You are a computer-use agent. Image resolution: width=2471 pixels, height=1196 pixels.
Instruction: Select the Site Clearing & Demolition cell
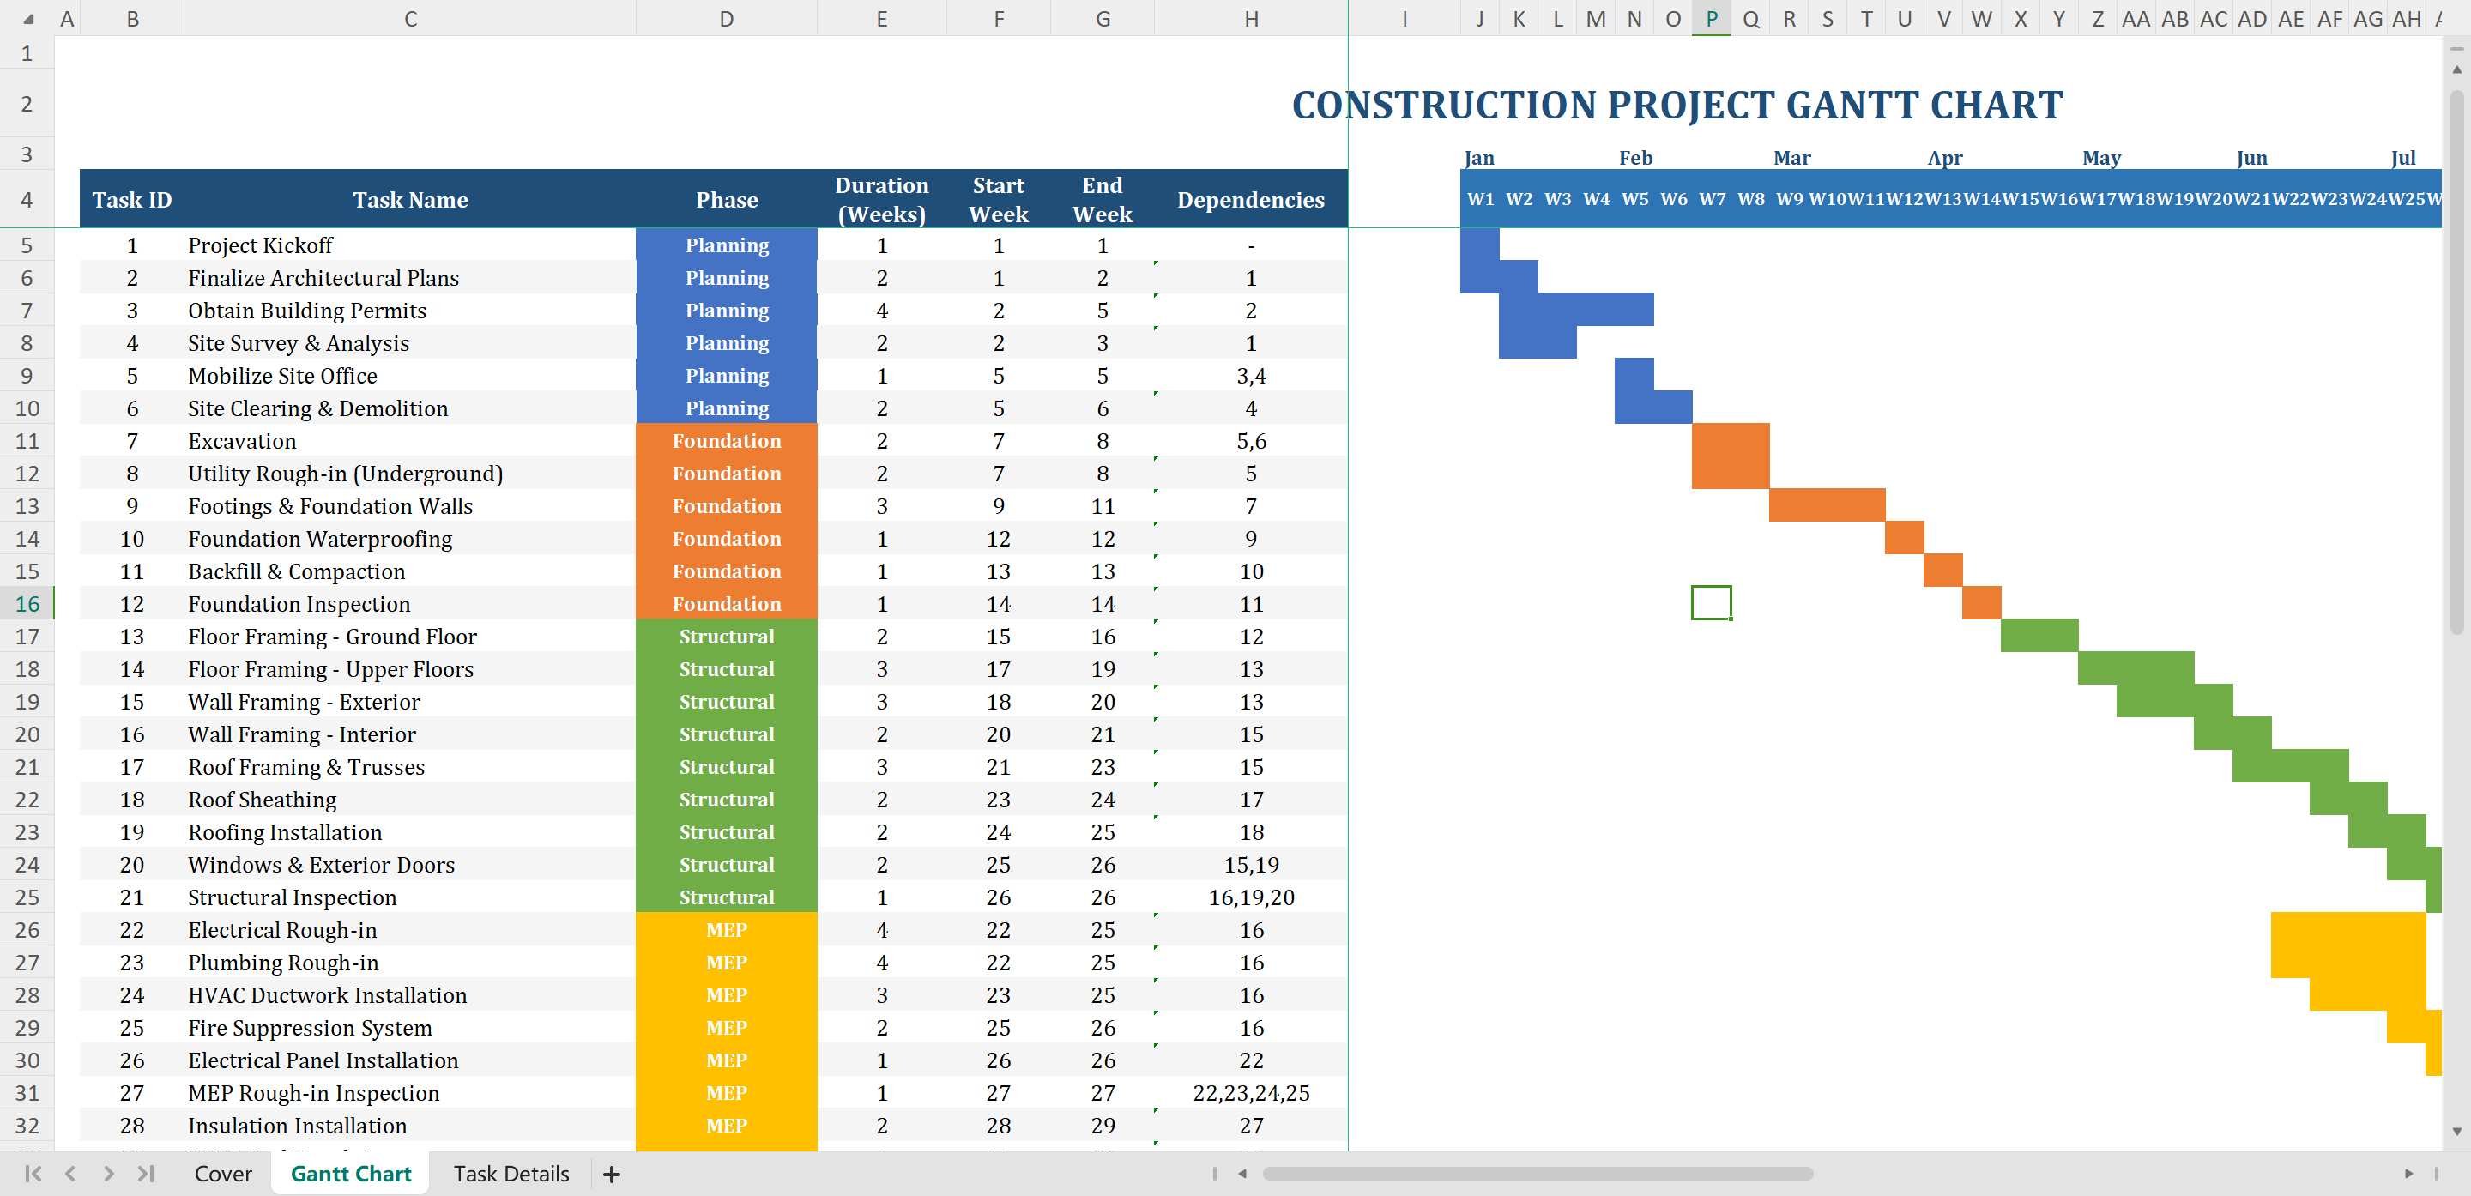409,408
